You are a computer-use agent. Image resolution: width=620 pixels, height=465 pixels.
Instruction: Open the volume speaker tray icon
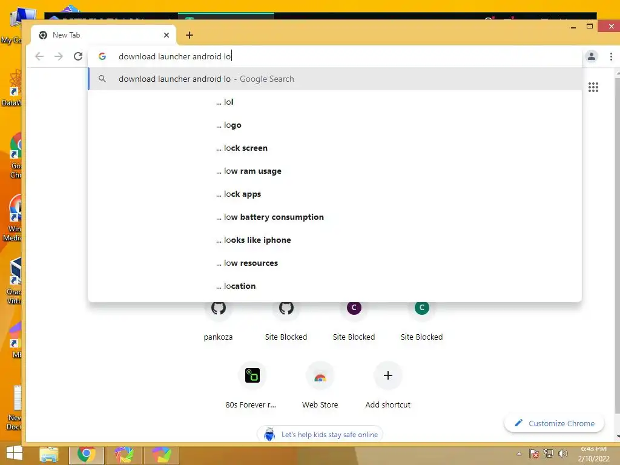pyautogui.click(x=562, y=453)
